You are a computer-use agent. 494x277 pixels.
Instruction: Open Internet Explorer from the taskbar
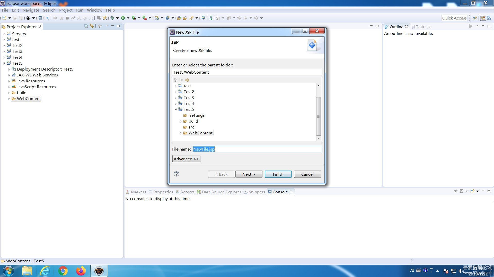coord(45,271)
